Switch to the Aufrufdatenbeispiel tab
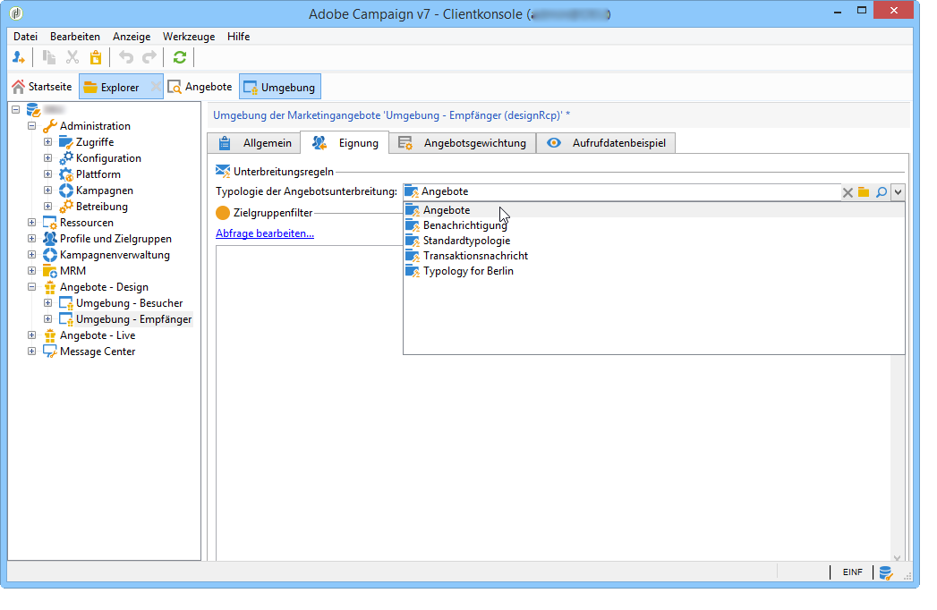This screenshot has width=937, height=610. click(606, 143)
